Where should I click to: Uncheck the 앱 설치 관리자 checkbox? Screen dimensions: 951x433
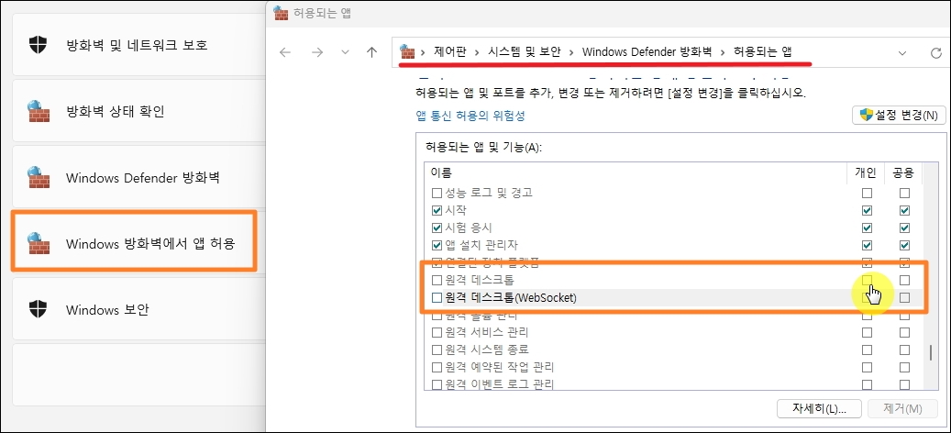click(437, 246)
